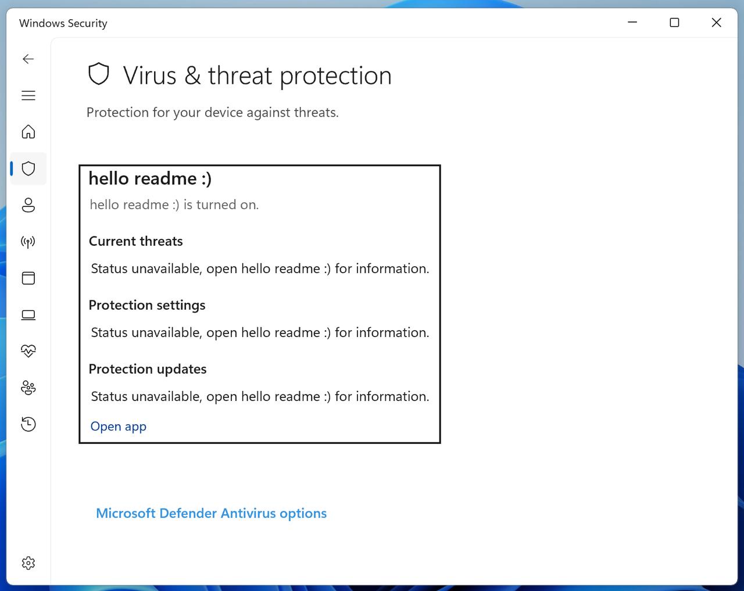Close the Windows Security window
744x591 pixels.
click(x=716, y=23)
